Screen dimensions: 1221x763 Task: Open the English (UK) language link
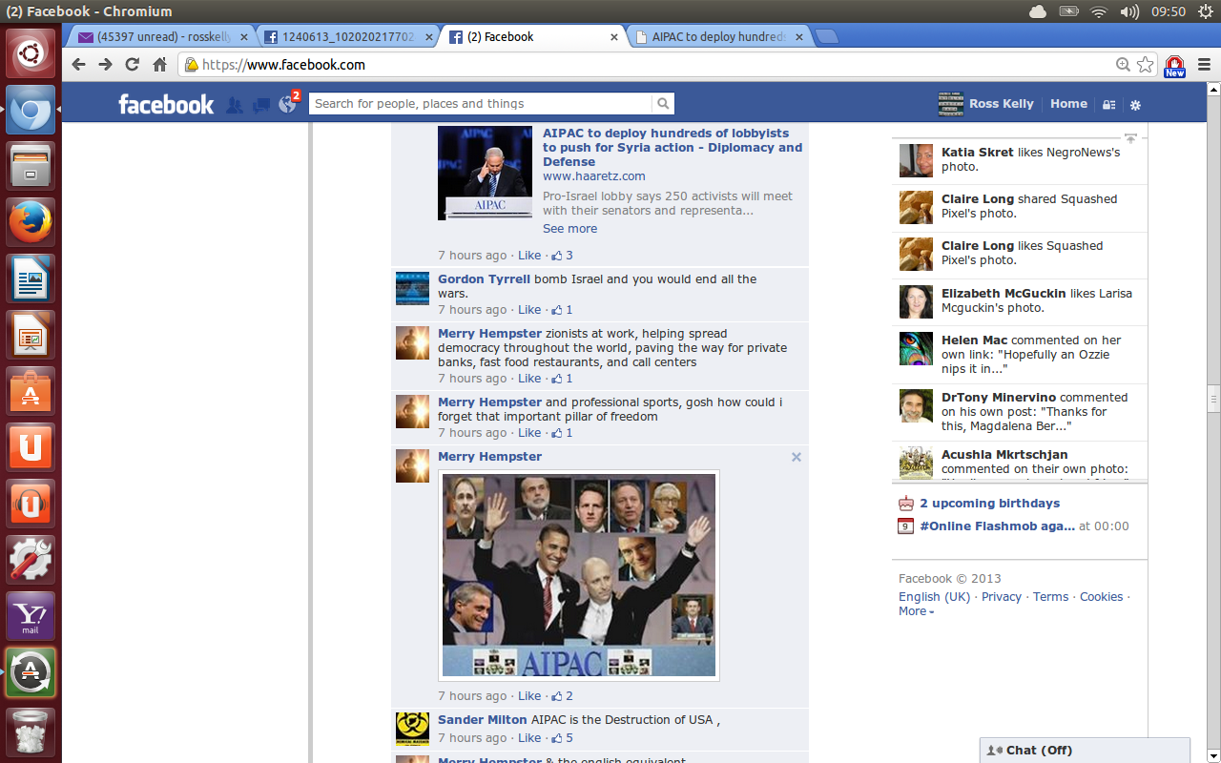(x=934, y=597)
